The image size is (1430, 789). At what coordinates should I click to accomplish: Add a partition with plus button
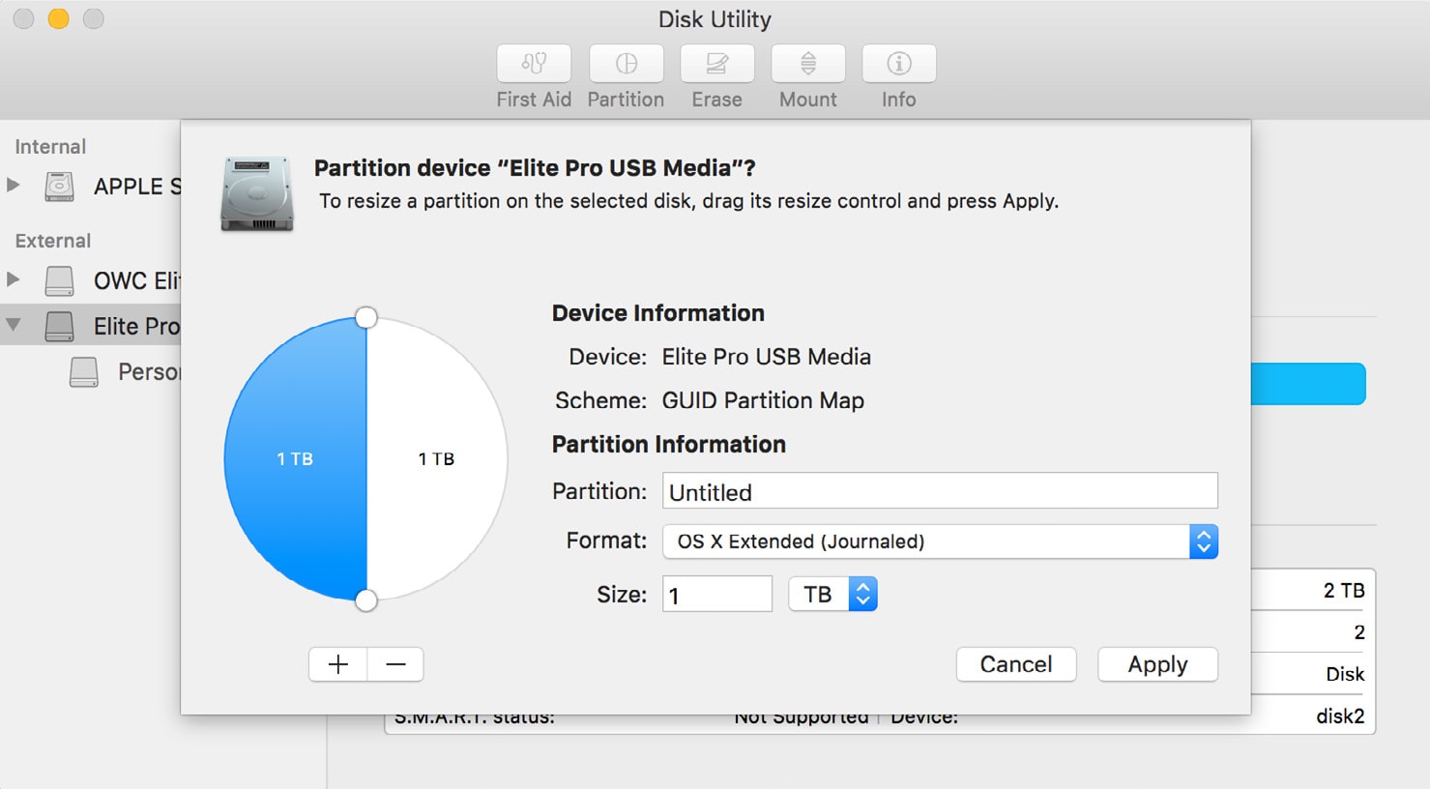338,664
